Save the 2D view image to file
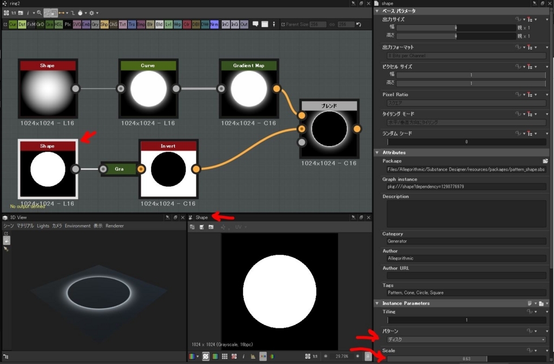The width and height of the screenshot is (554, 364). click(201, 227)
